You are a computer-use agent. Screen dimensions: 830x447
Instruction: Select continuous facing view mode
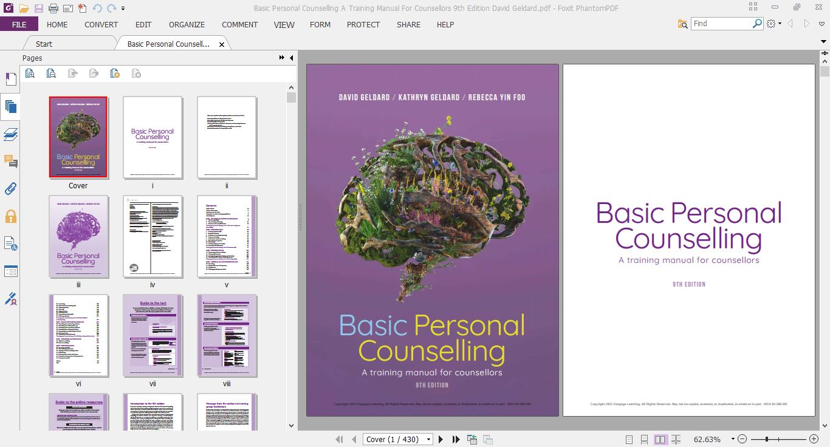[676, 439]
